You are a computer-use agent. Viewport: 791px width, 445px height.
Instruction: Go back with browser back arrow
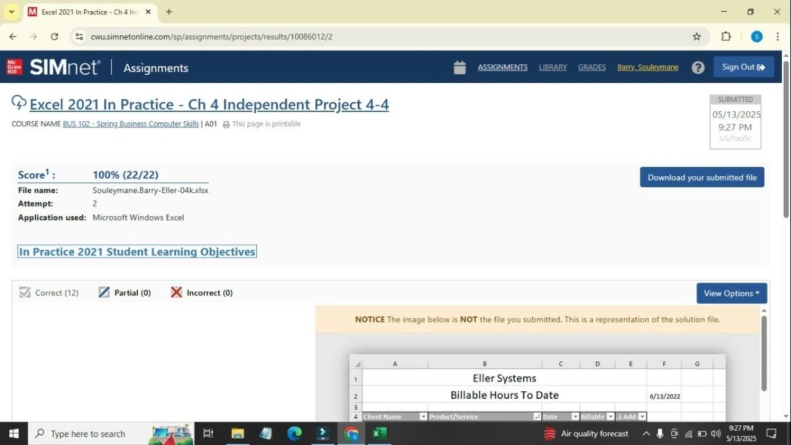[13, 36]
